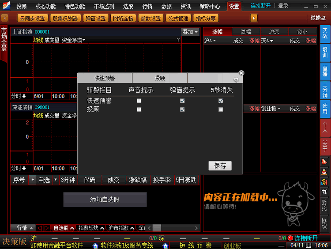Click the right orange toolbar scroll arrow
Screen dimensions: 331x249
click(x=254, y=18)
